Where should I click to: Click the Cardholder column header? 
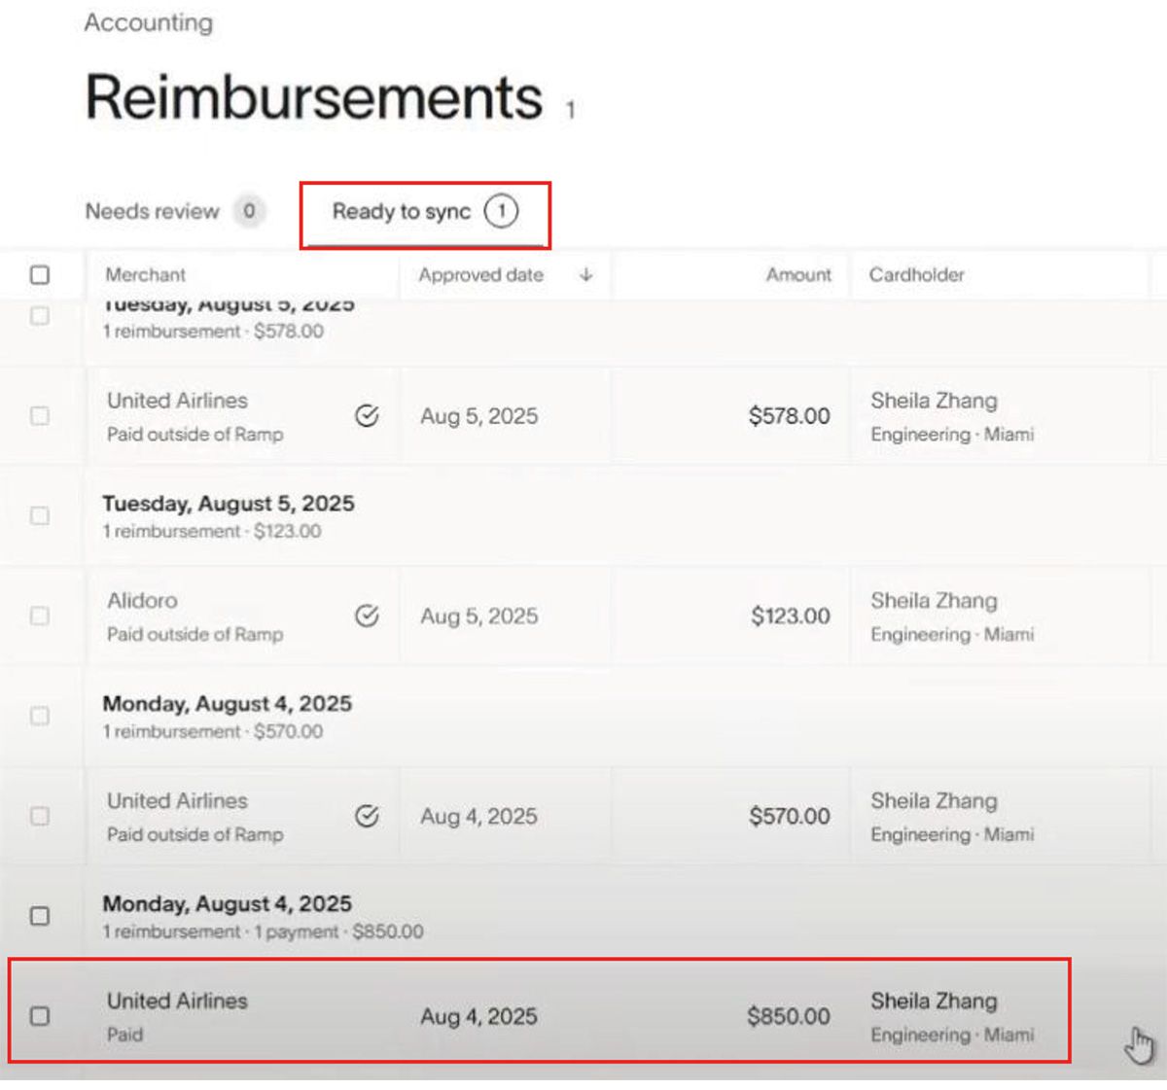(916, 275)
